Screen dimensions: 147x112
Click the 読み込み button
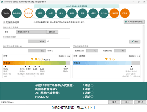coord(52,32)
